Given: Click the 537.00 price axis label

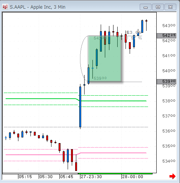Looking at the screenshot, I should pyautogui.click(x=169, y=116).
